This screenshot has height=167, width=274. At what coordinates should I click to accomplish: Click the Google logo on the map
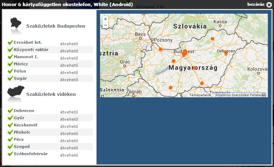point(113,92)
